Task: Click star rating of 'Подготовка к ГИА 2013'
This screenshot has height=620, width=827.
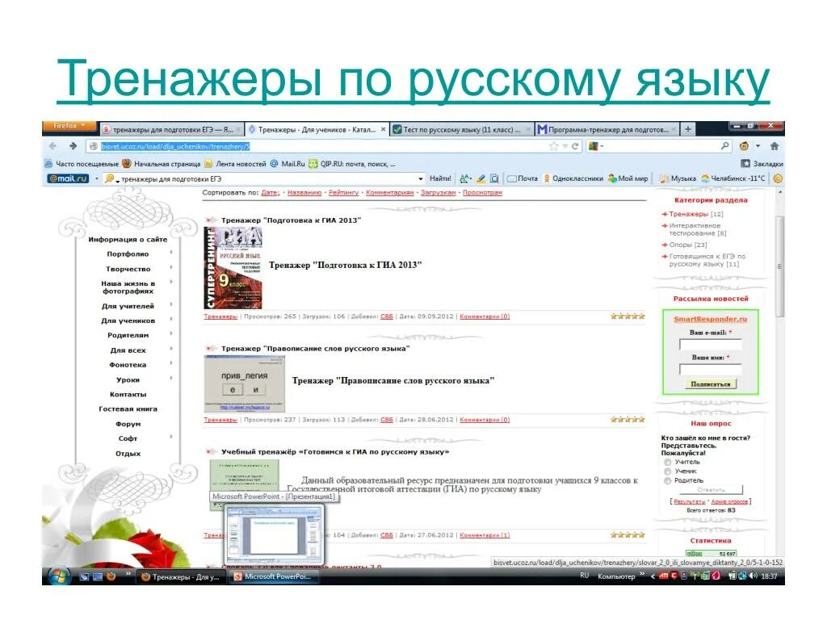Action: [628, 316]
